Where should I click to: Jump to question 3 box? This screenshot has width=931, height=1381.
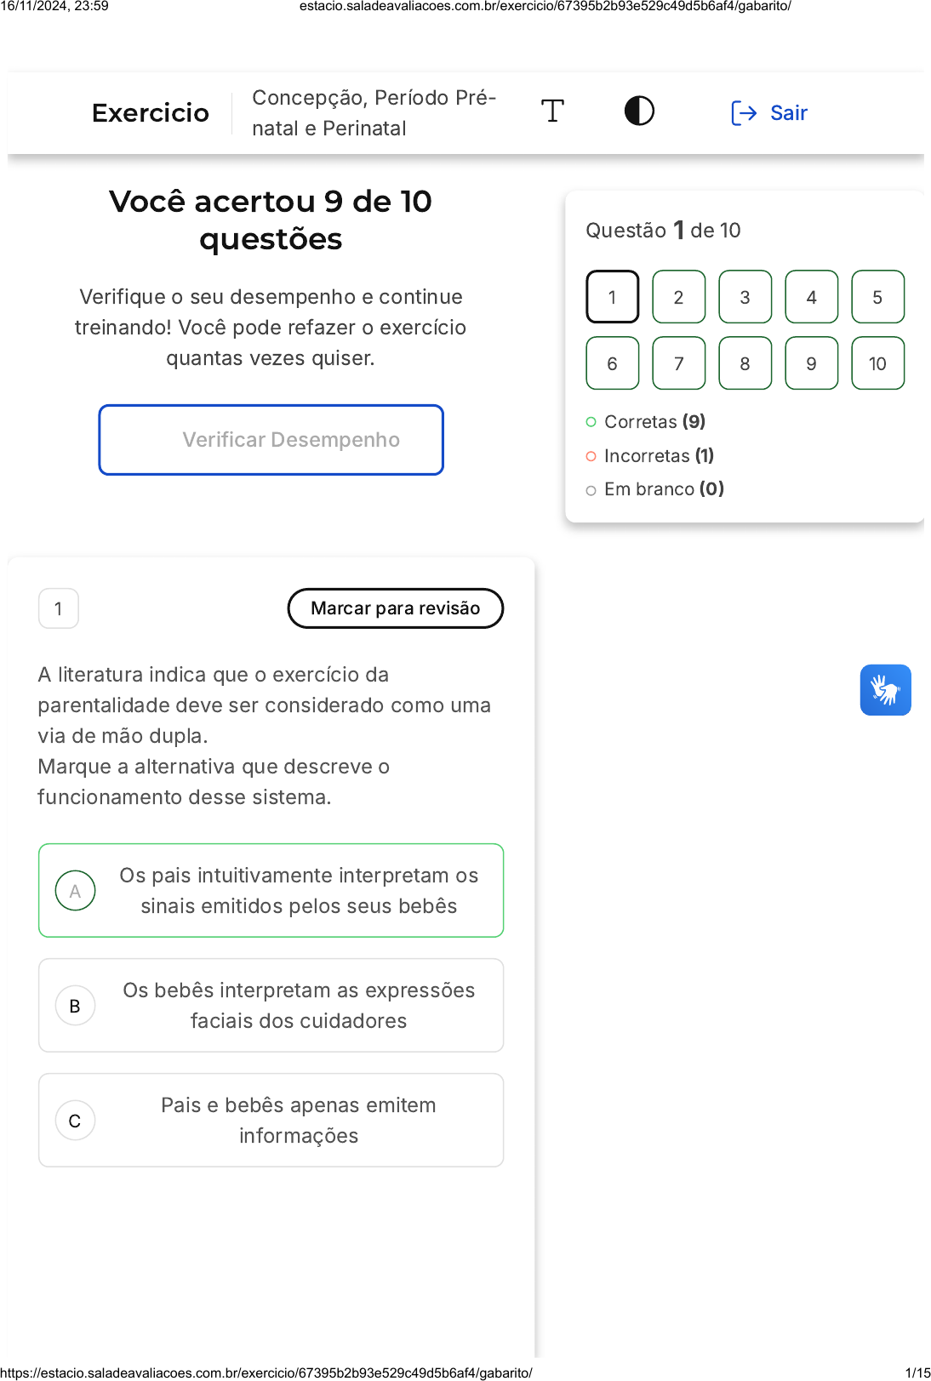point(745,297)
